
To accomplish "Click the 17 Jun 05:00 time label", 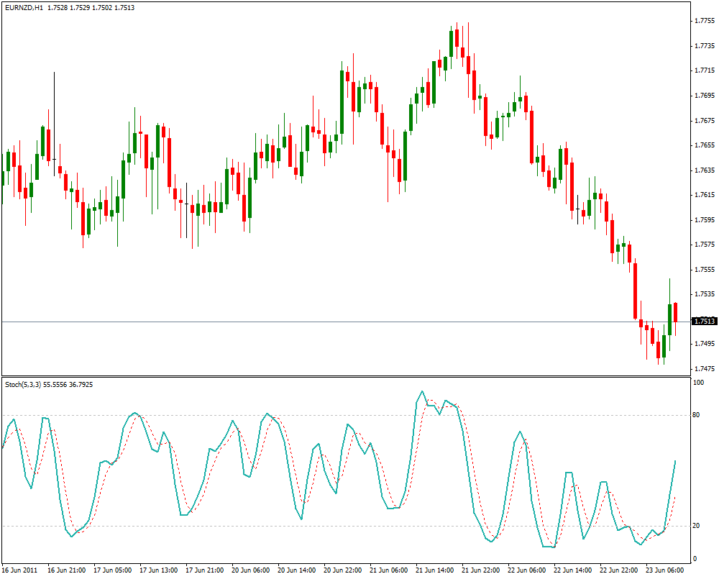I will pos(113,570).
